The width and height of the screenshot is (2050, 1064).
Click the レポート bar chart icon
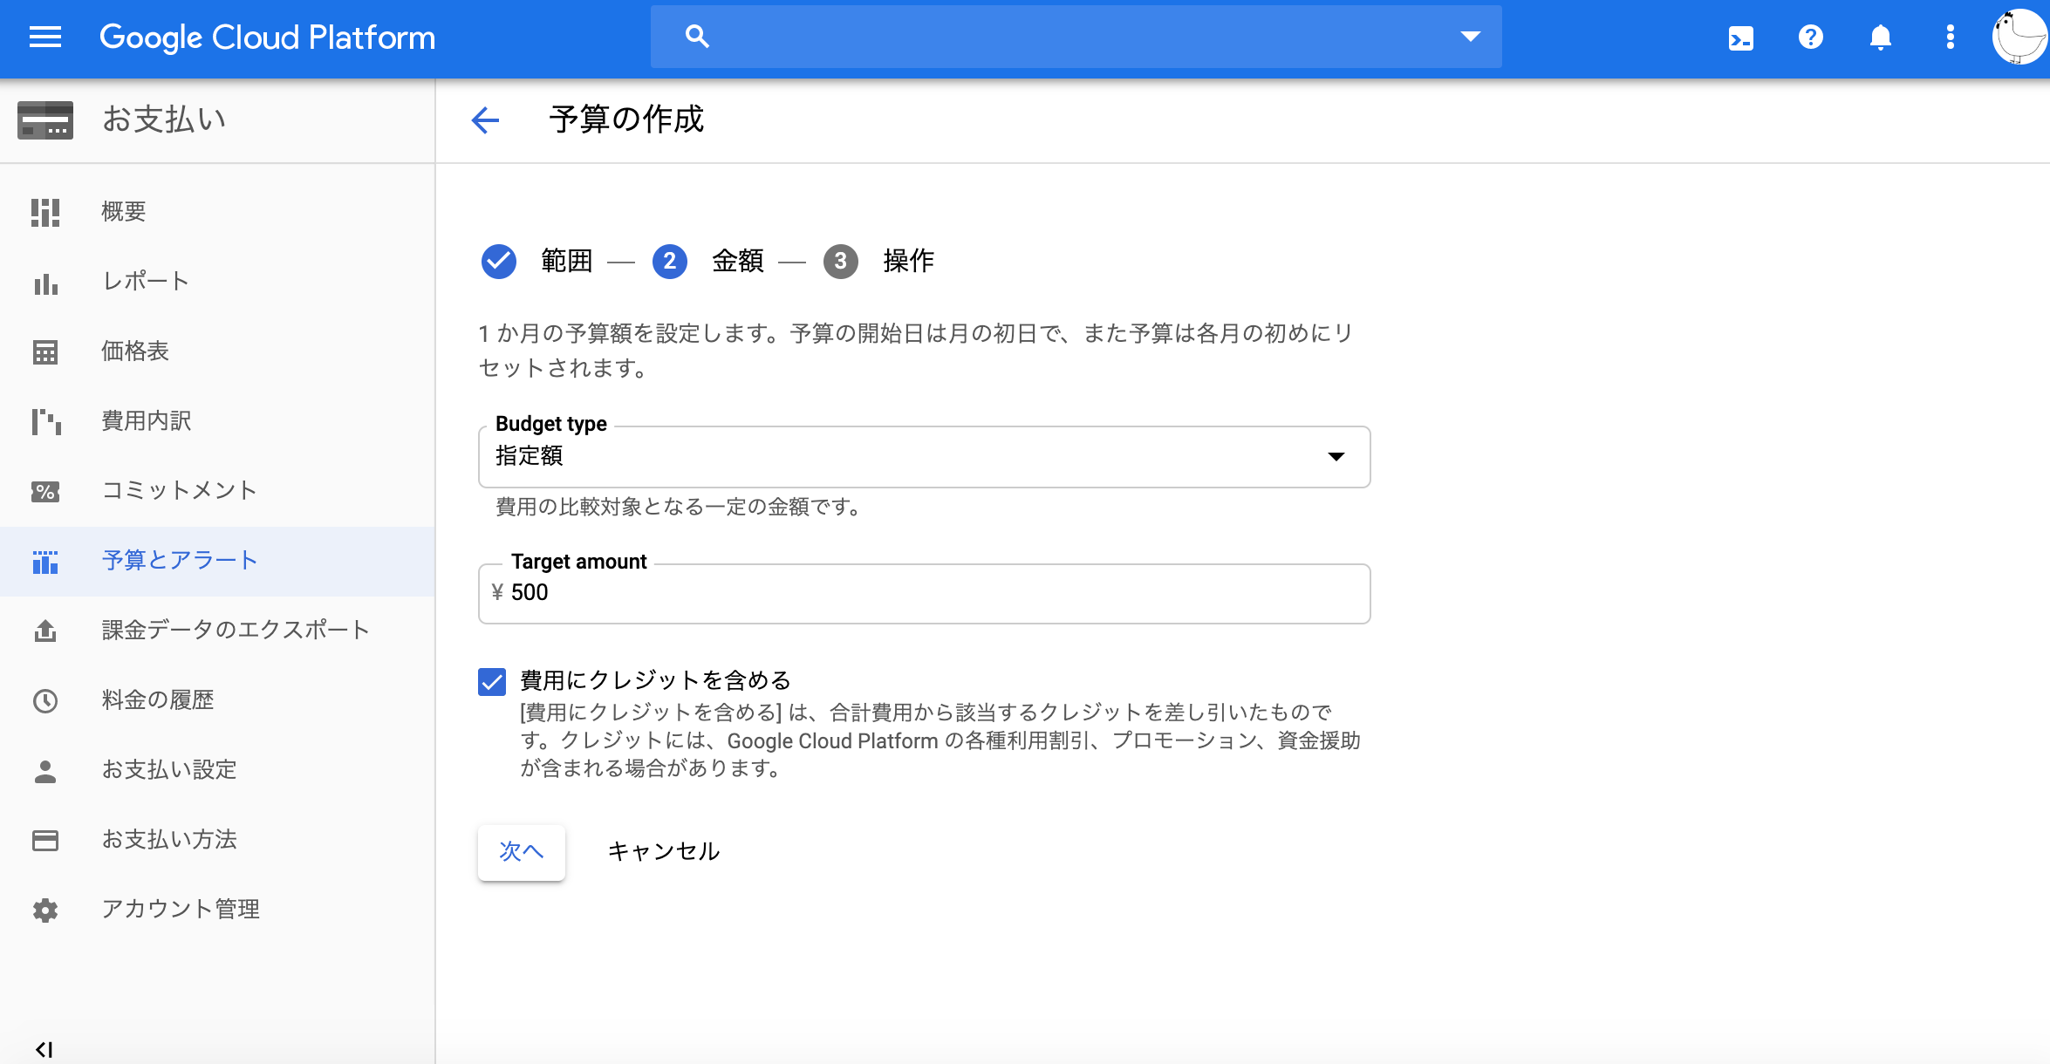pos(45,282)
